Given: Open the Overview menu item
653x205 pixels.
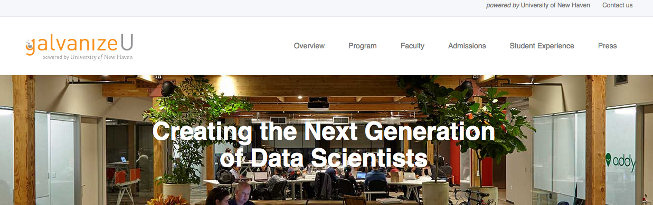Looking at the screenshot, I should [x=309, y=46].
